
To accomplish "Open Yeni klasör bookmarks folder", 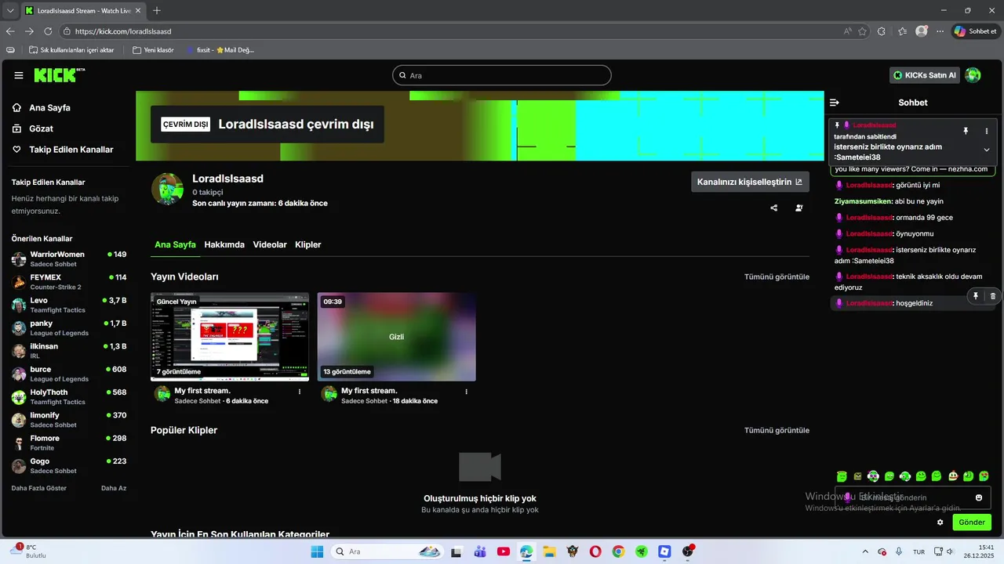I will coord(153,49).
